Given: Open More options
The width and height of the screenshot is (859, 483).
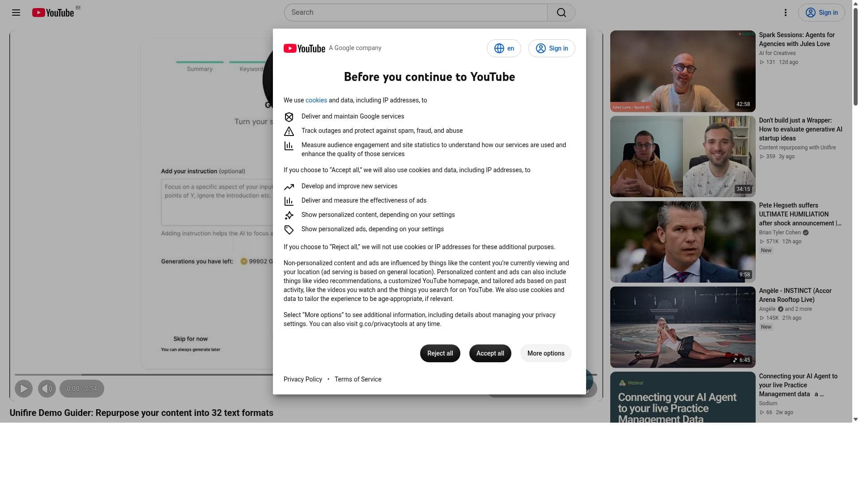Looking at the screenshot, I should click(546, 353).
